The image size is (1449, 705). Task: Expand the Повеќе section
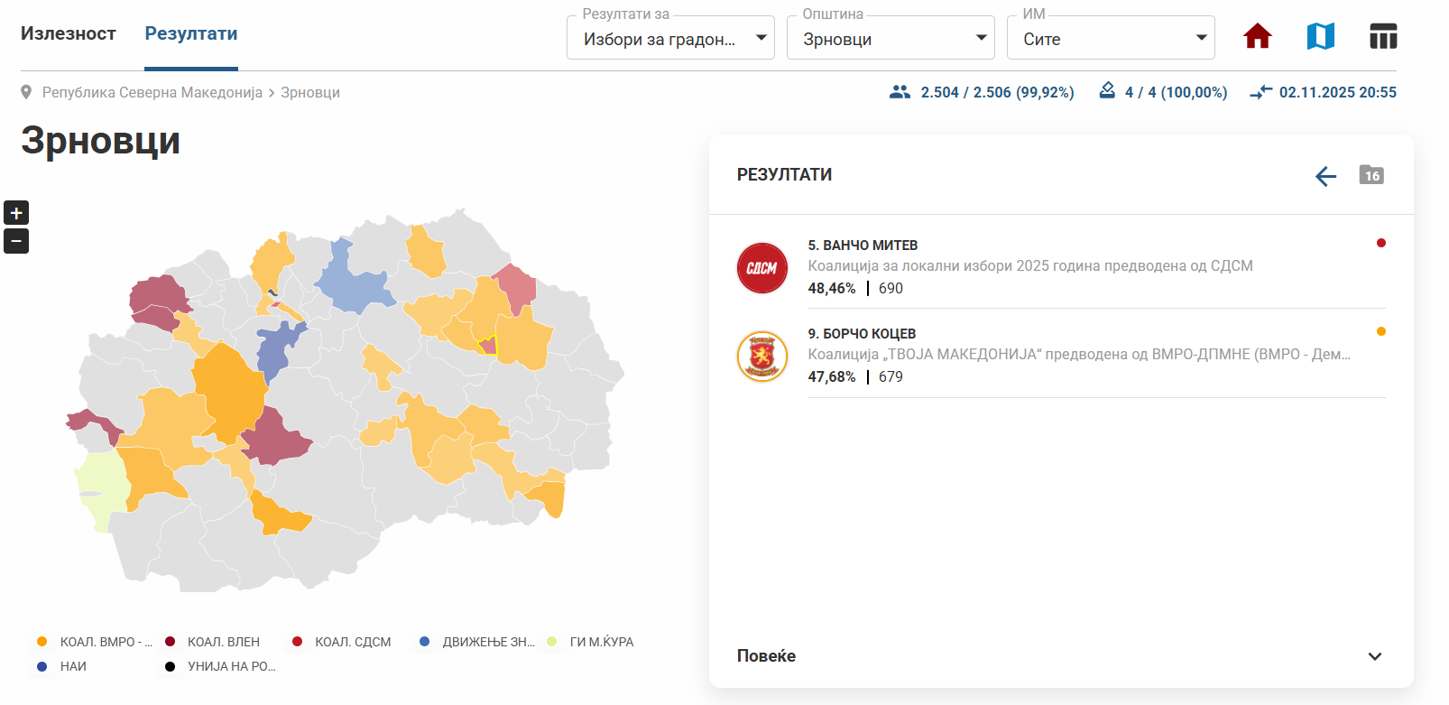pos(1060,656)
